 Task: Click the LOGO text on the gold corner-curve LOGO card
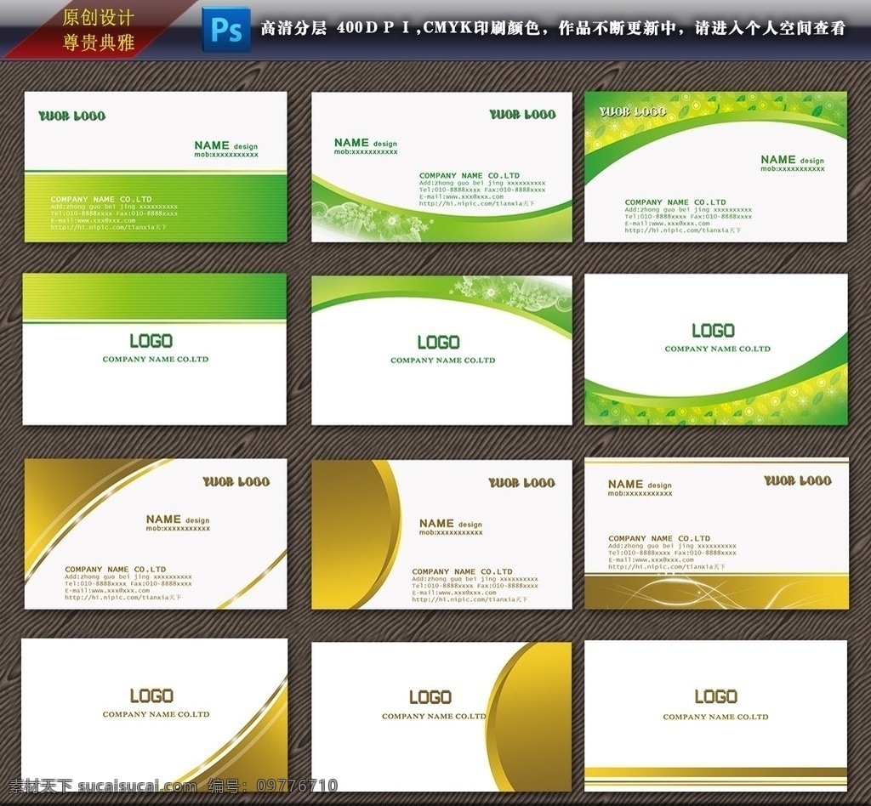151,695
